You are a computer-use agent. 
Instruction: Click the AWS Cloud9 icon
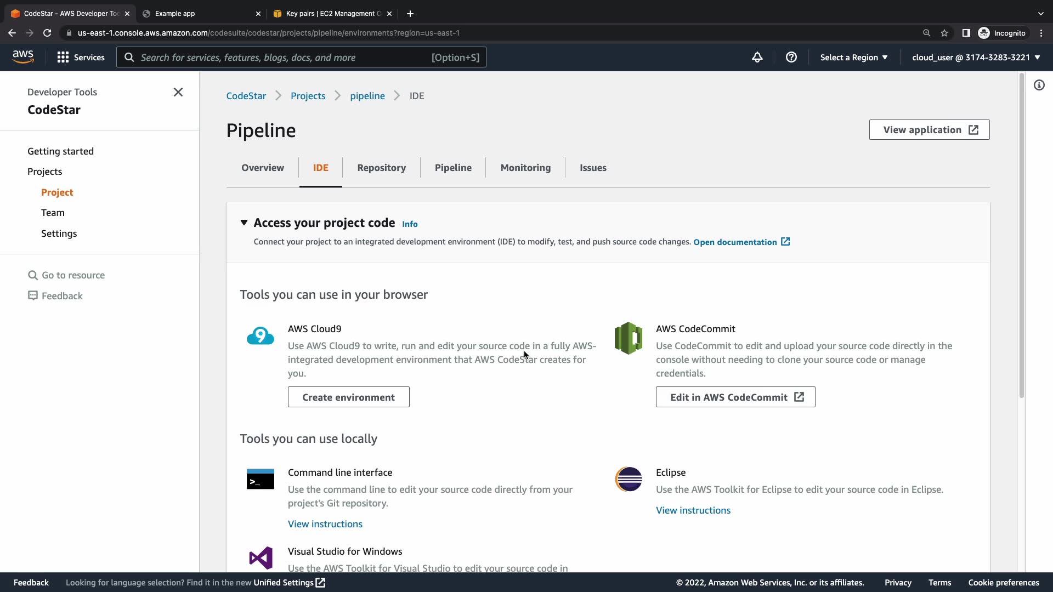click(x=260, y=336)
